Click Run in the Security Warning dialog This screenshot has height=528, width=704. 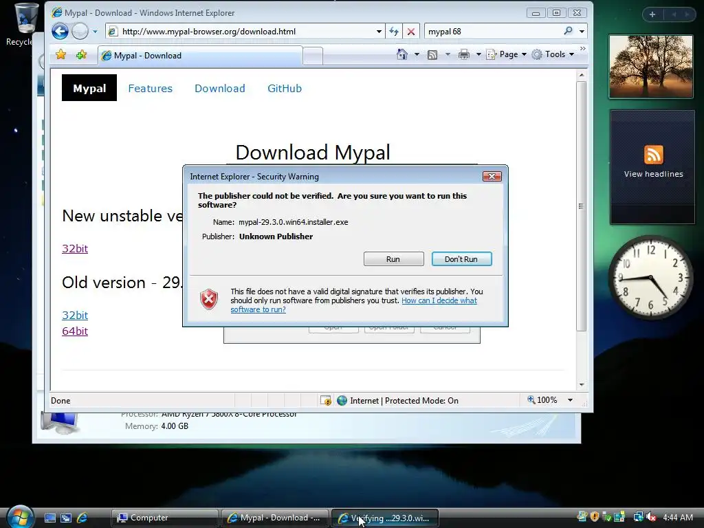[393, 259]
